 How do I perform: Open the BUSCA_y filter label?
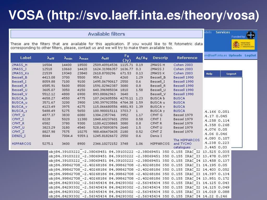click(x=20, y=111)
